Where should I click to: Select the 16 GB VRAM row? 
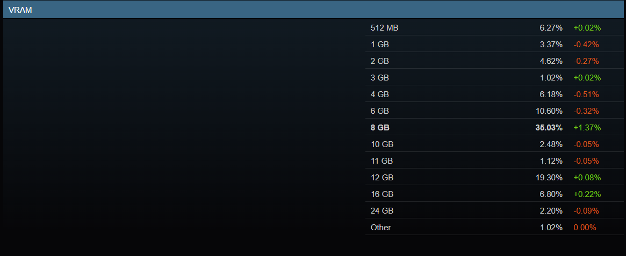(494, 194)
